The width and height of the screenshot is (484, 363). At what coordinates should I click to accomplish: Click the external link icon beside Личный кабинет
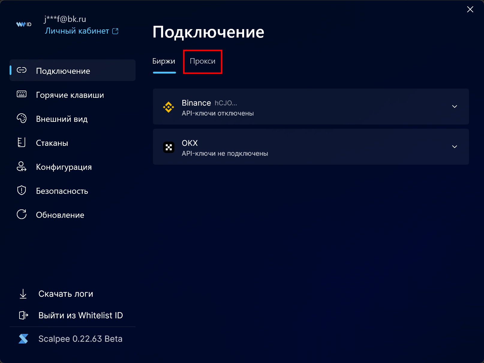point(115,31)
